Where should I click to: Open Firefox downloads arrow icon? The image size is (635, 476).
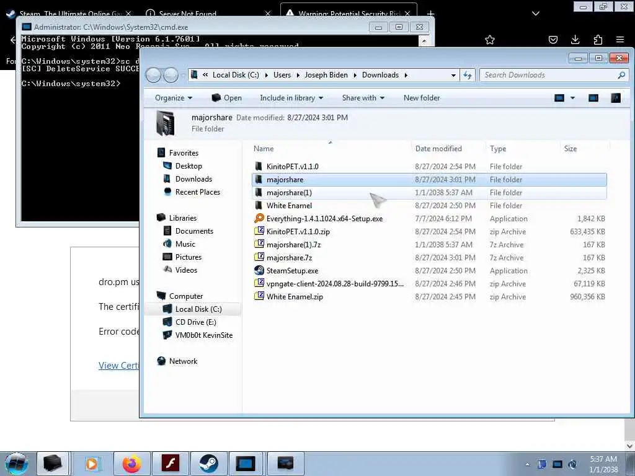pos(575,40)
